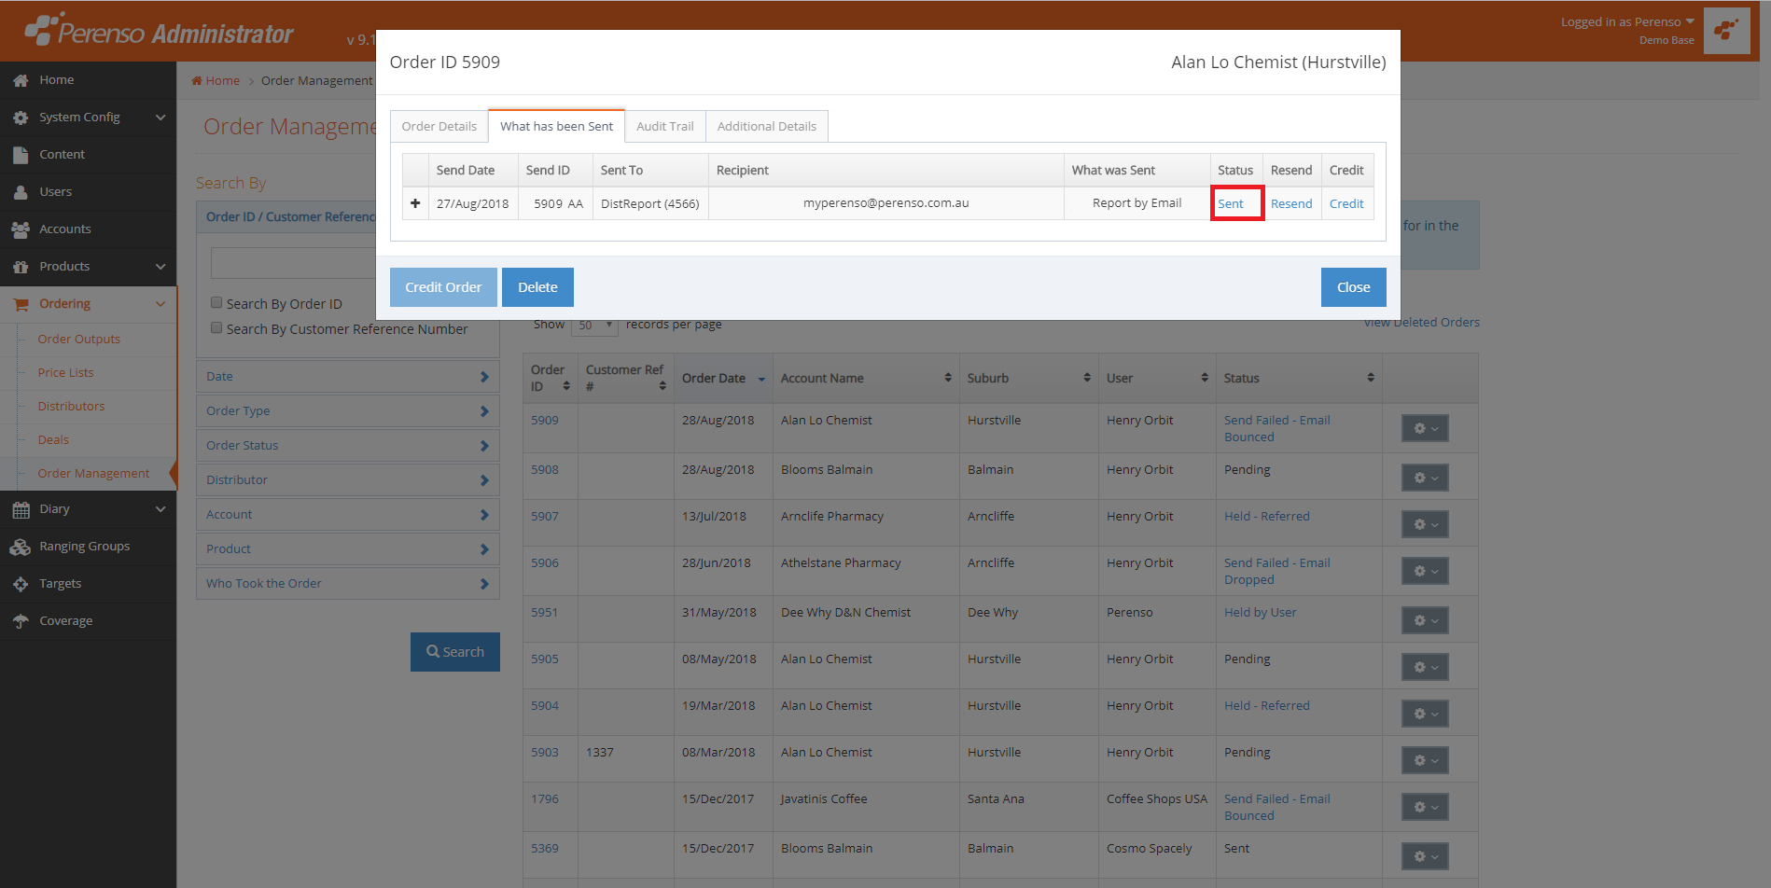Viewport: 1771px width, 888px height.
Task: Click Credit link in sent row
Action: (1346, 203)
